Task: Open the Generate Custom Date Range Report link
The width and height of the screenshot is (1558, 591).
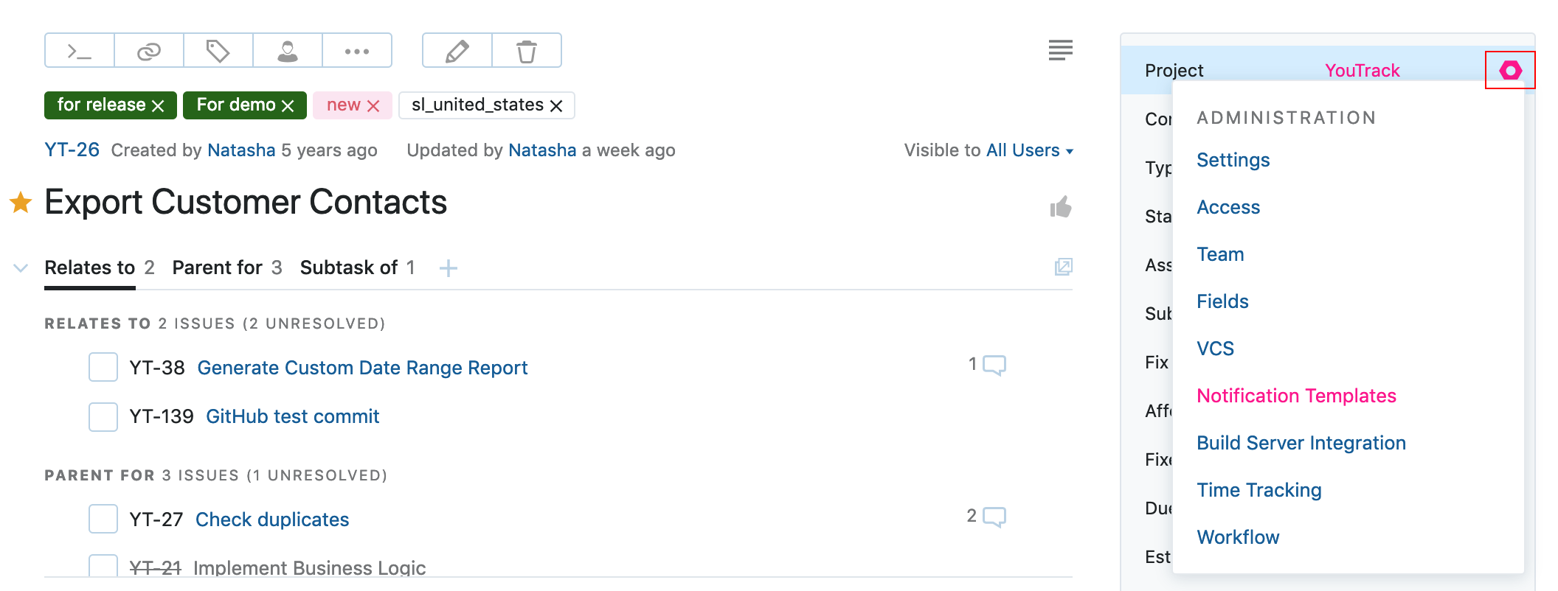Action: 362,368
